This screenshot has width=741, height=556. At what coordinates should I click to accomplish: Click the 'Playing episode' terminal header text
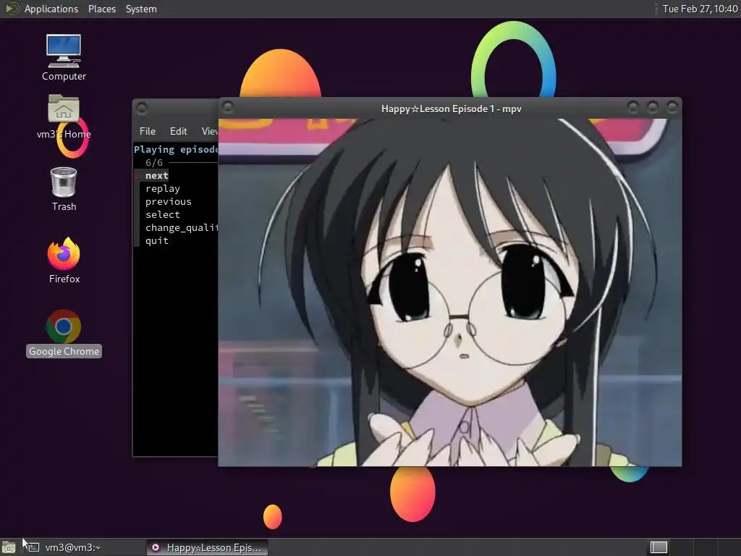click(x=175, y=149)
